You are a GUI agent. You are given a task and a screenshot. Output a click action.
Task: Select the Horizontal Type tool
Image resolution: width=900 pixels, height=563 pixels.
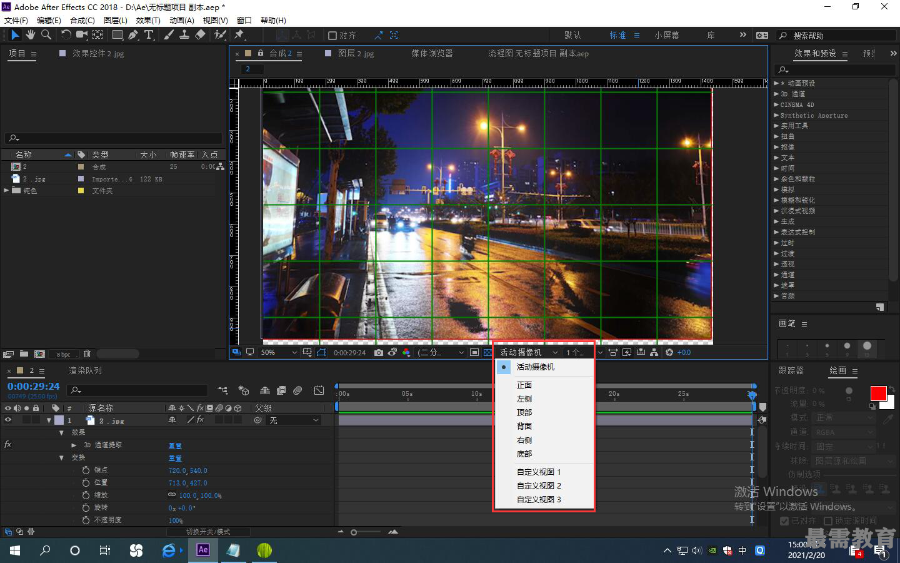(x=149, y=35)
